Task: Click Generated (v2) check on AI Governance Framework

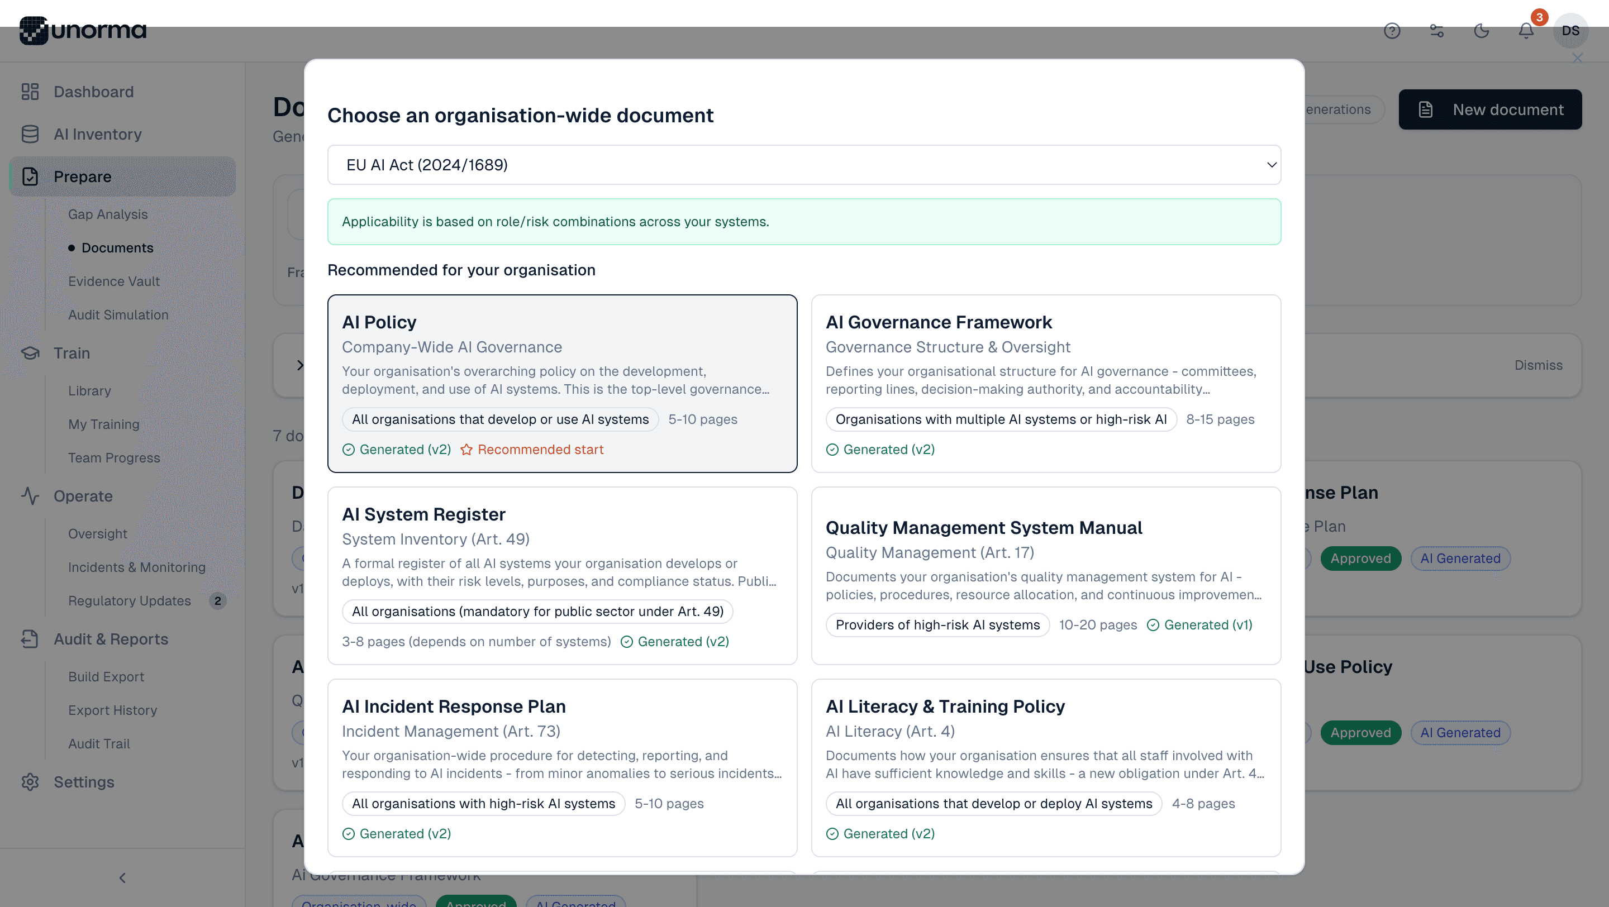Action: [x=832, y=450]
